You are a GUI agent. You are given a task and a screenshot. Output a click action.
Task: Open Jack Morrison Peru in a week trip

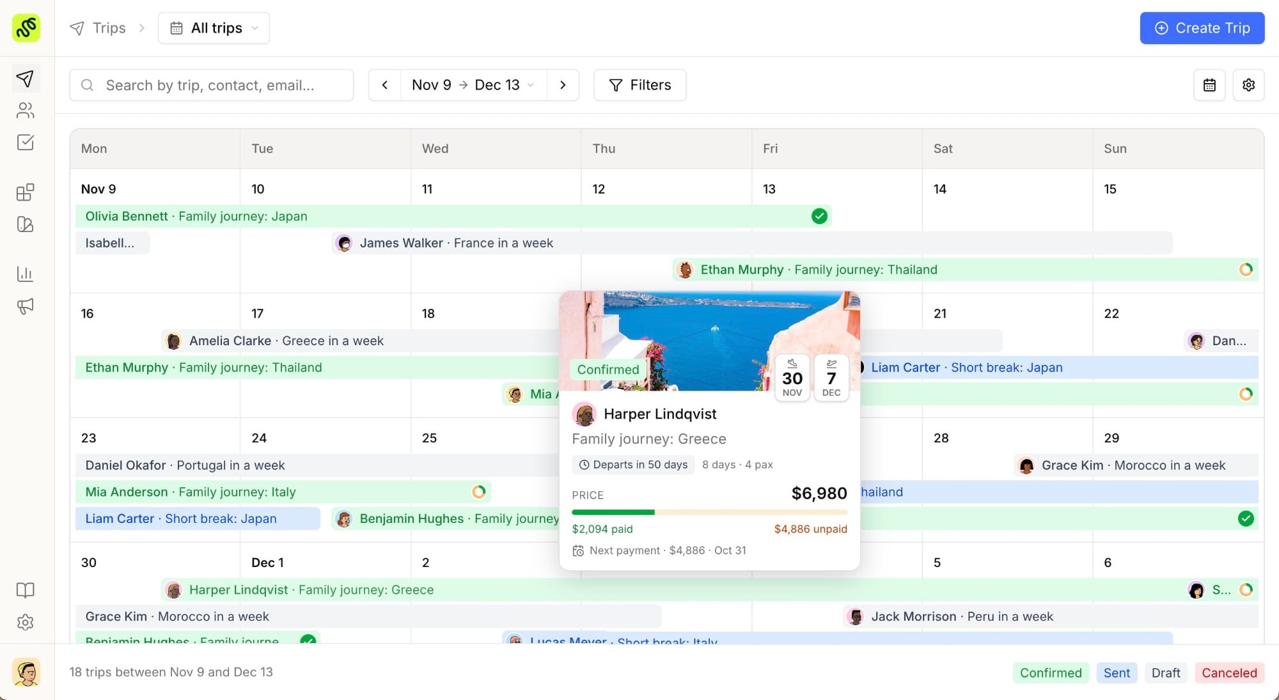pos(1051,616)
